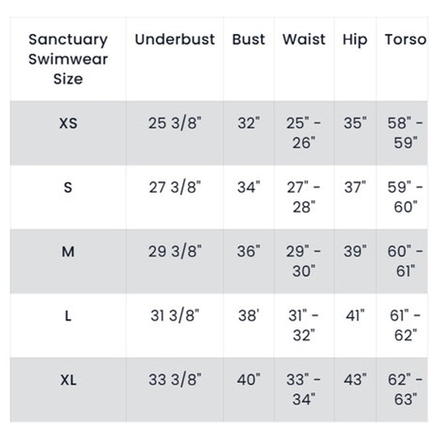This screenshot has height=436, width=436.
Task: Select the L size row label
Action: (68, 316)
